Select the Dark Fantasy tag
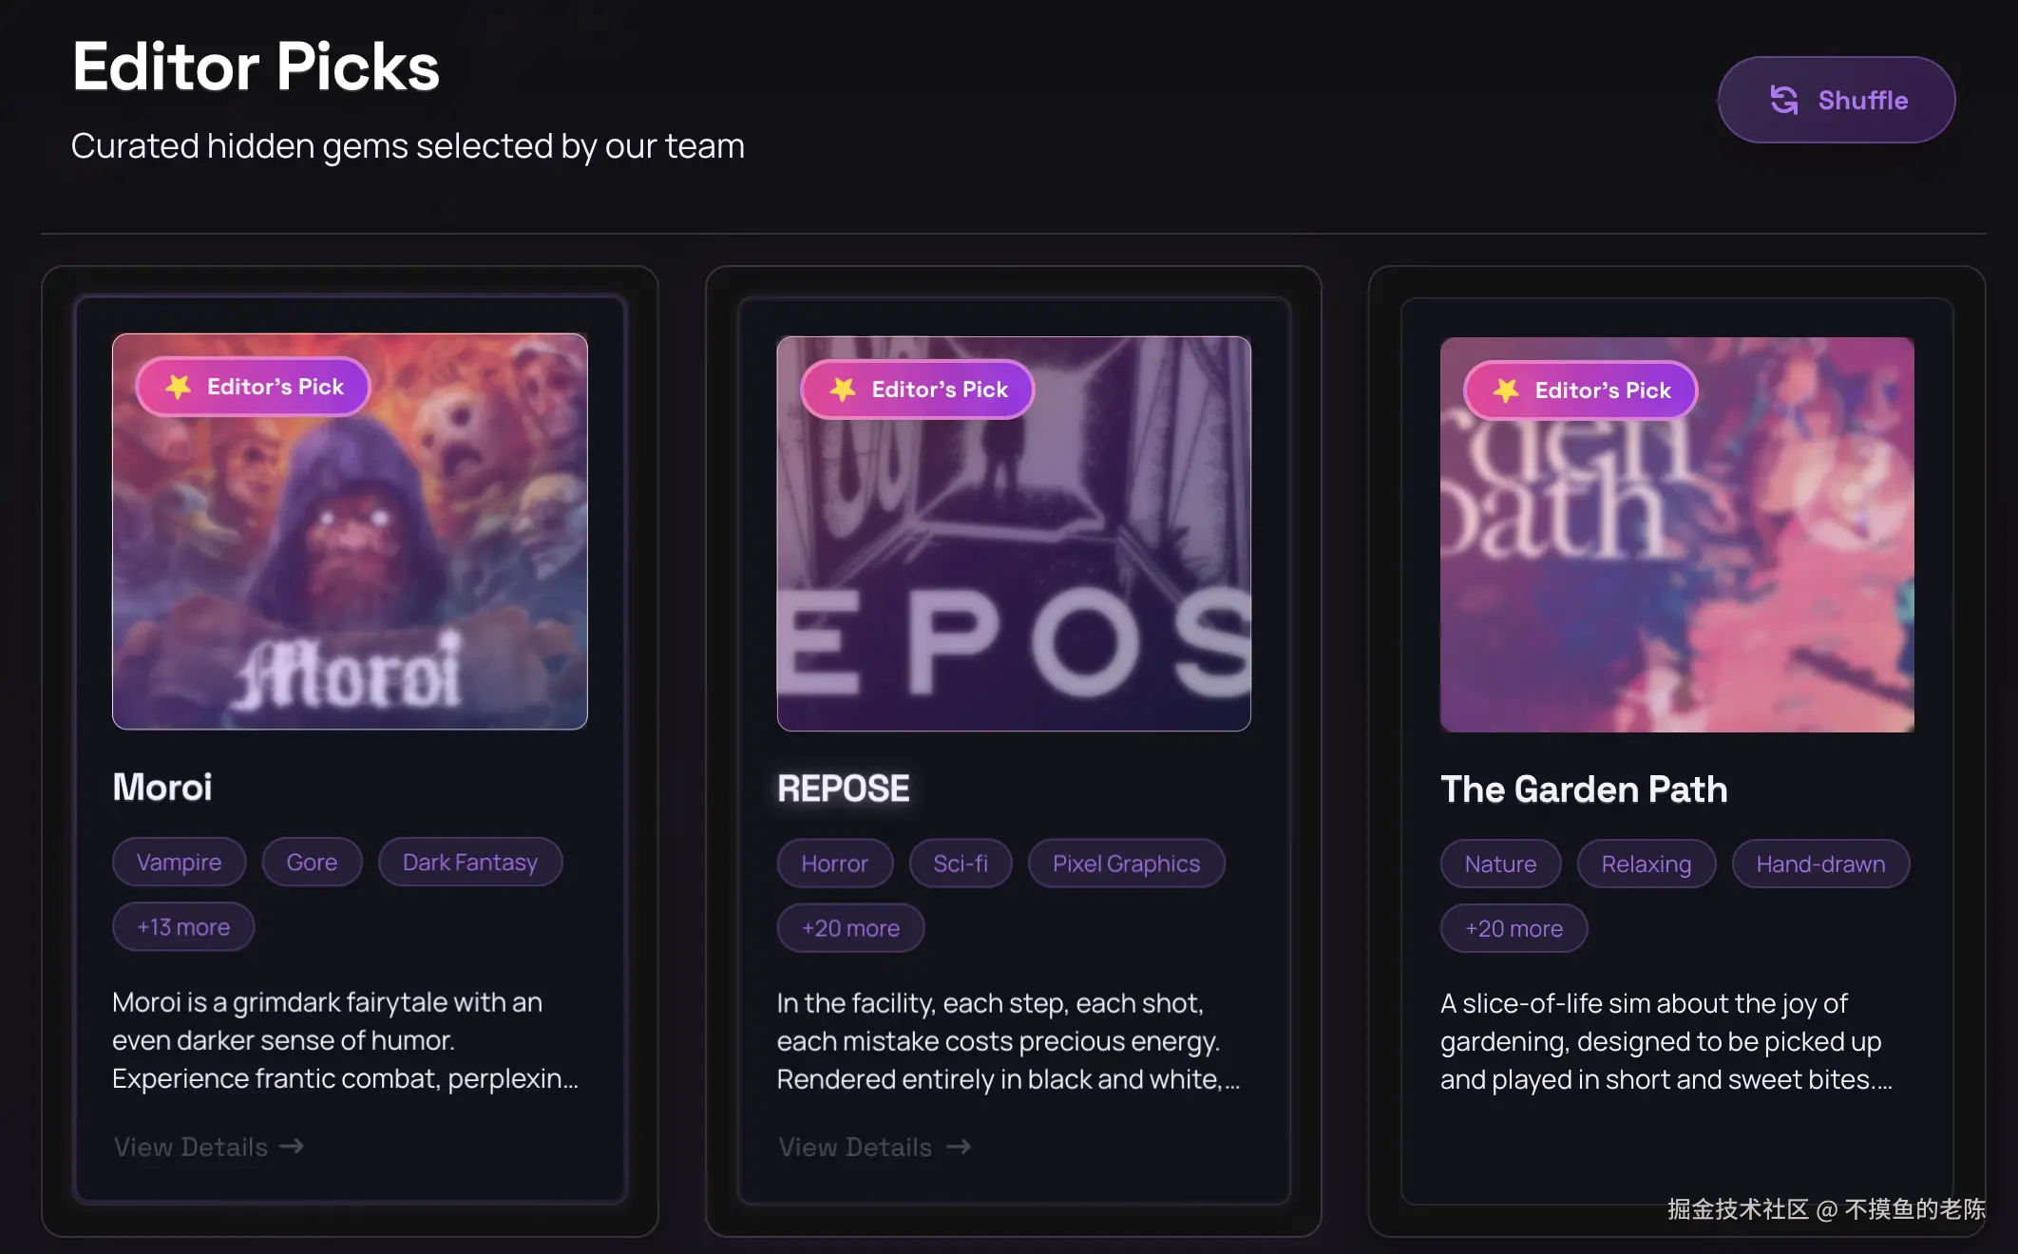 [x=470, y=862]
